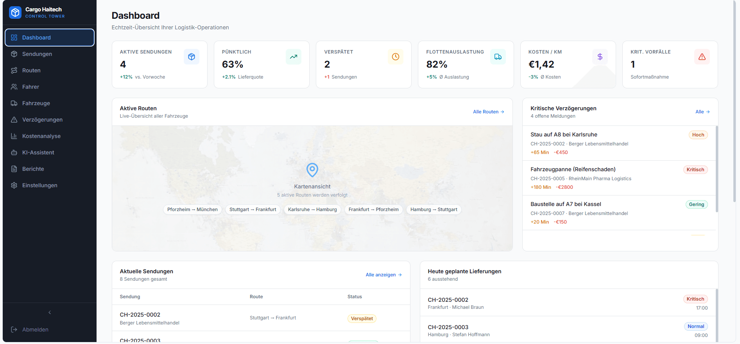The image size is (740, 344).
Task: Click the Alle anzeigen link
Action: (384, 275)
